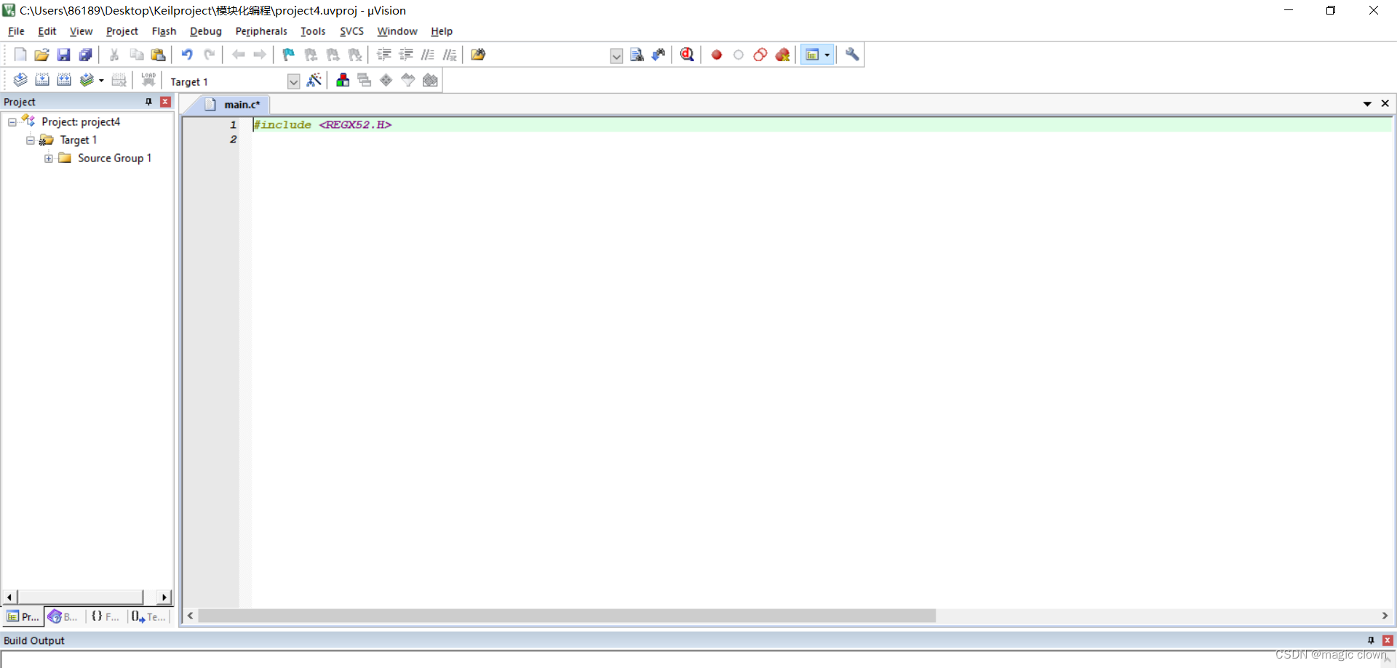Open Select Software Packs icon

pyautogui.click(x=408, y=80)
